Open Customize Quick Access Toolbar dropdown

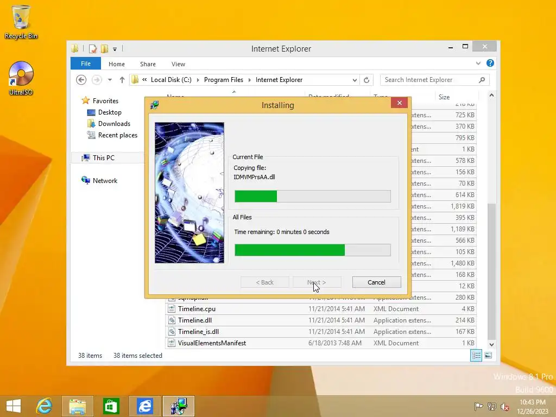click(115, 49)
